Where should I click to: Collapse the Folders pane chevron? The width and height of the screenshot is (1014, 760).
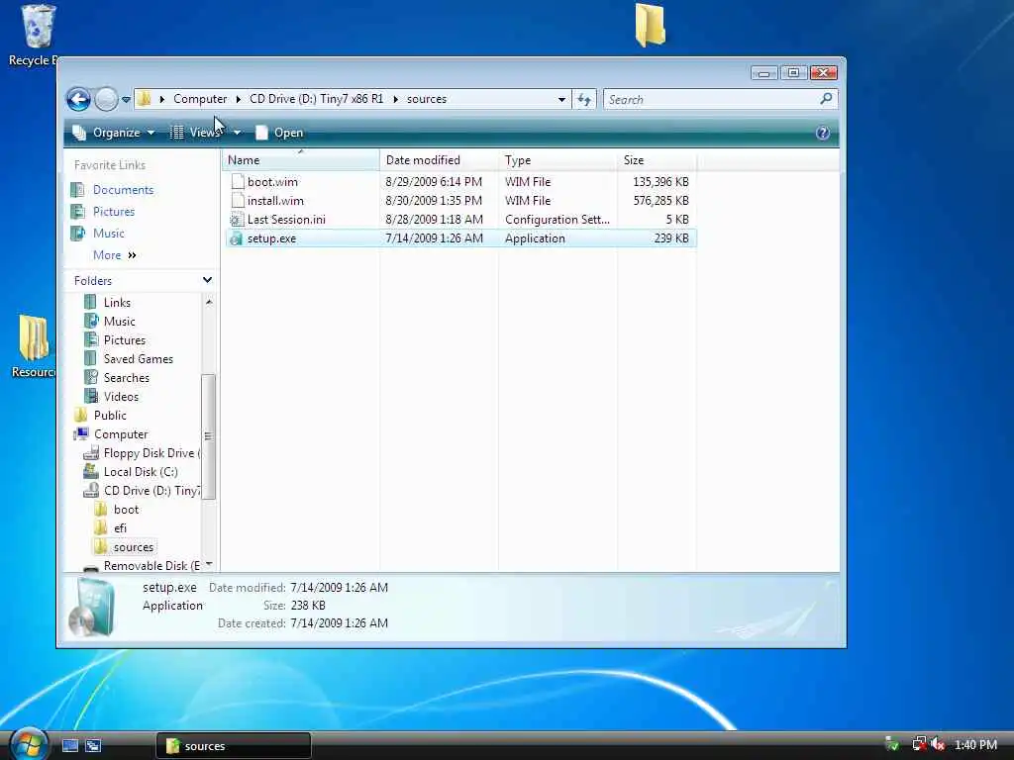point(207,280)
